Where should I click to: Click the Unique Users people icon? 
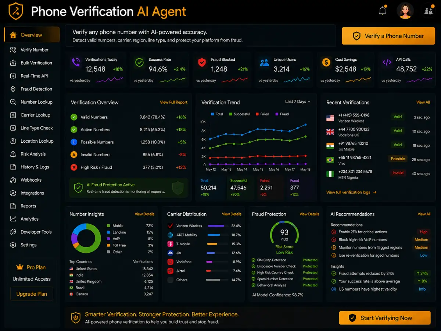(264, 63)
